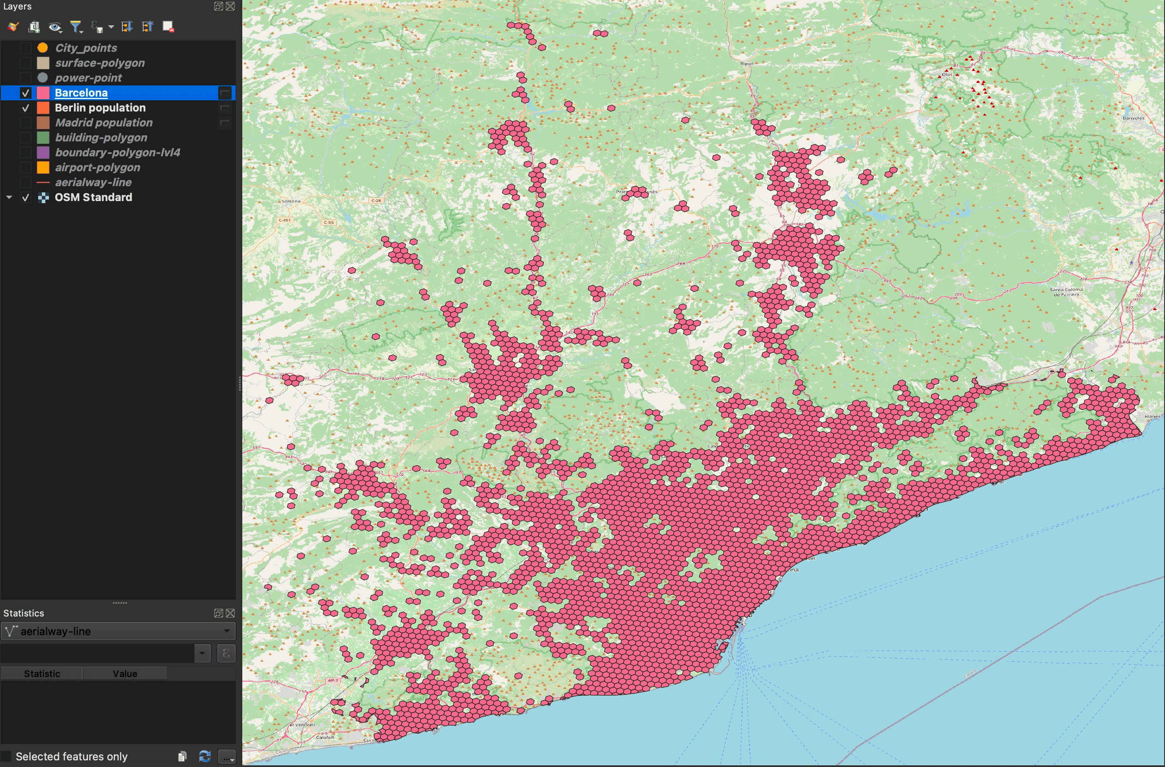Image resolution: width=1165 pixels, height=767 pixels.
Task: Open Manage Map Themes eye icon
Action: (x=55, y=27)
